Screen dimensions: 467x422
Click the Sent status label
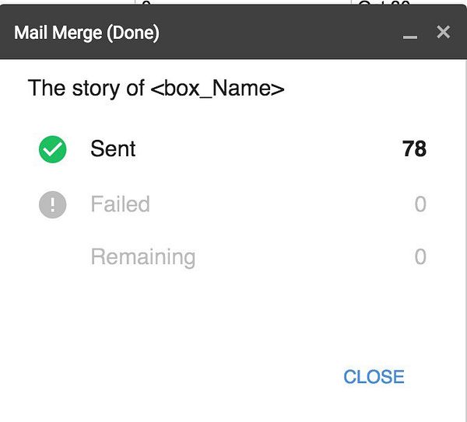coord(113,149)
